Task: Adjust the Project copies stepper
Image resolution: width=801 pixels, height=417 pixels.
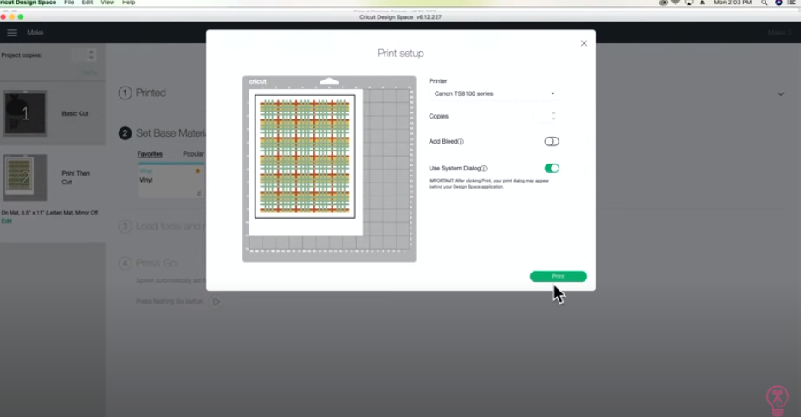Action: tap(91, 55)
